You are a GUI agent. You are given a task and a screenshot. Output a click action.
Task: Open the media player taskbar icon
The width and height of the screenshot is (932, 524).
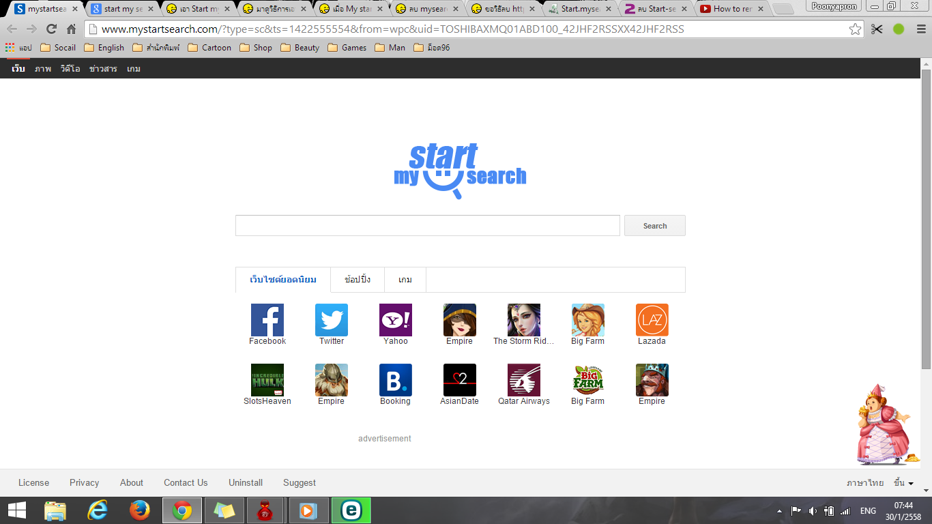[x=309, y=510]
